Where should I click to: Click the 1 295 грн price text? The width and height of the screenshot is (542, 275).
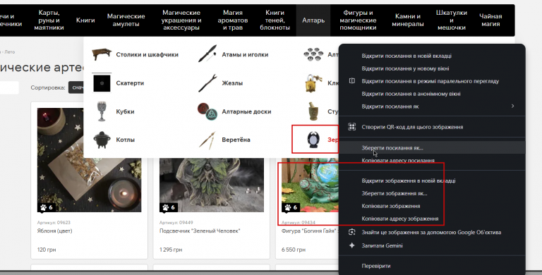tap(171, 250)
